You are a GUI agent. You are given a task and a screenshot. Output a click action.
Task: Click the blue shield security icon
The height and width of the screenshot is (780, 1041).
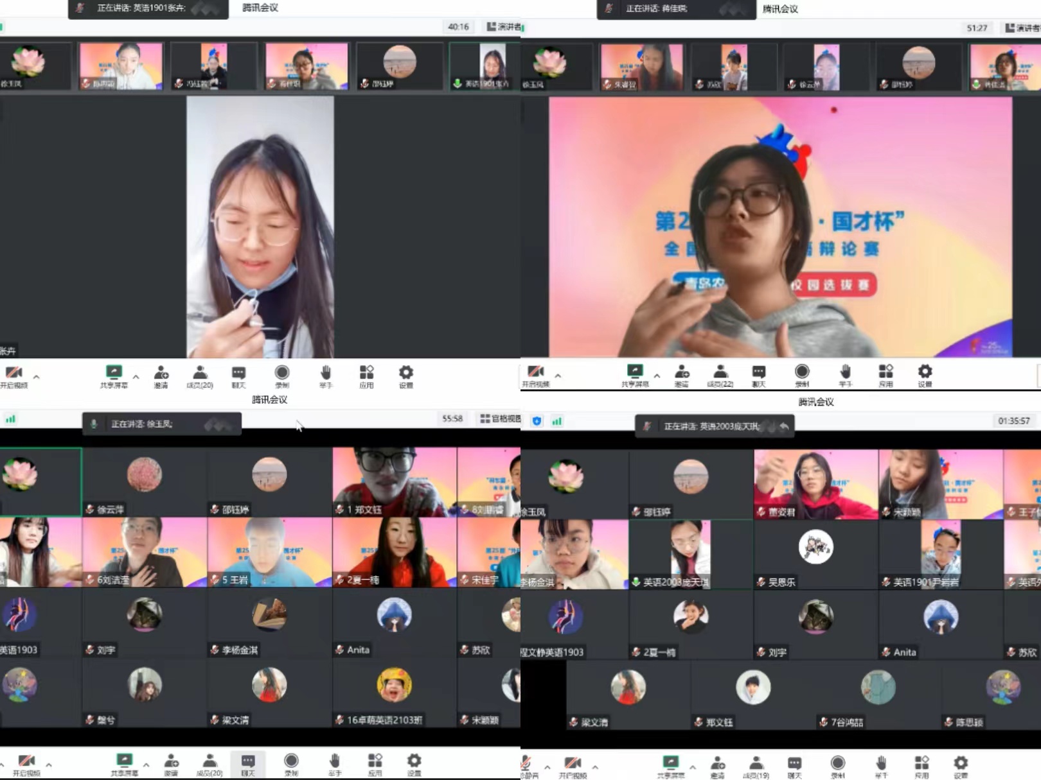point(537,421)
